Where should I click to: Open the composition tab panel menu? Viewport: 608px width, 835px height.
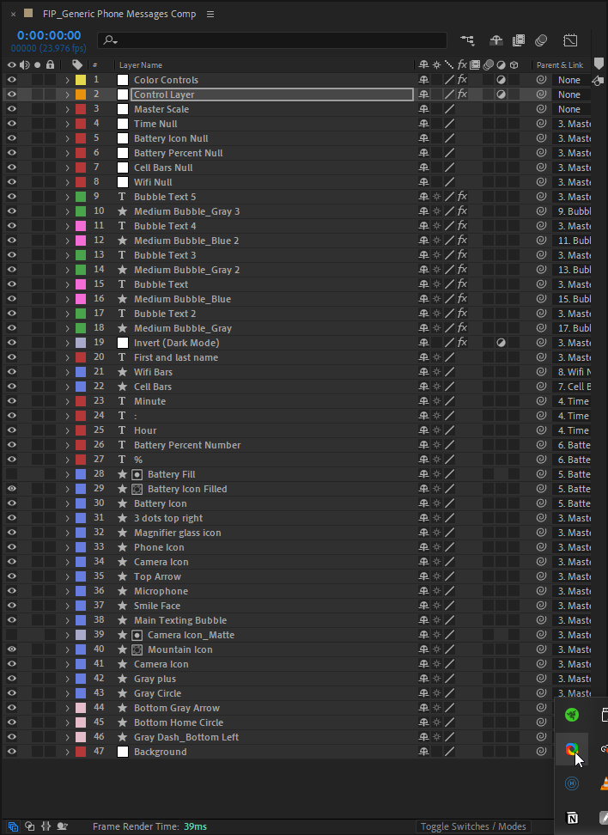[x=210, y=14]
